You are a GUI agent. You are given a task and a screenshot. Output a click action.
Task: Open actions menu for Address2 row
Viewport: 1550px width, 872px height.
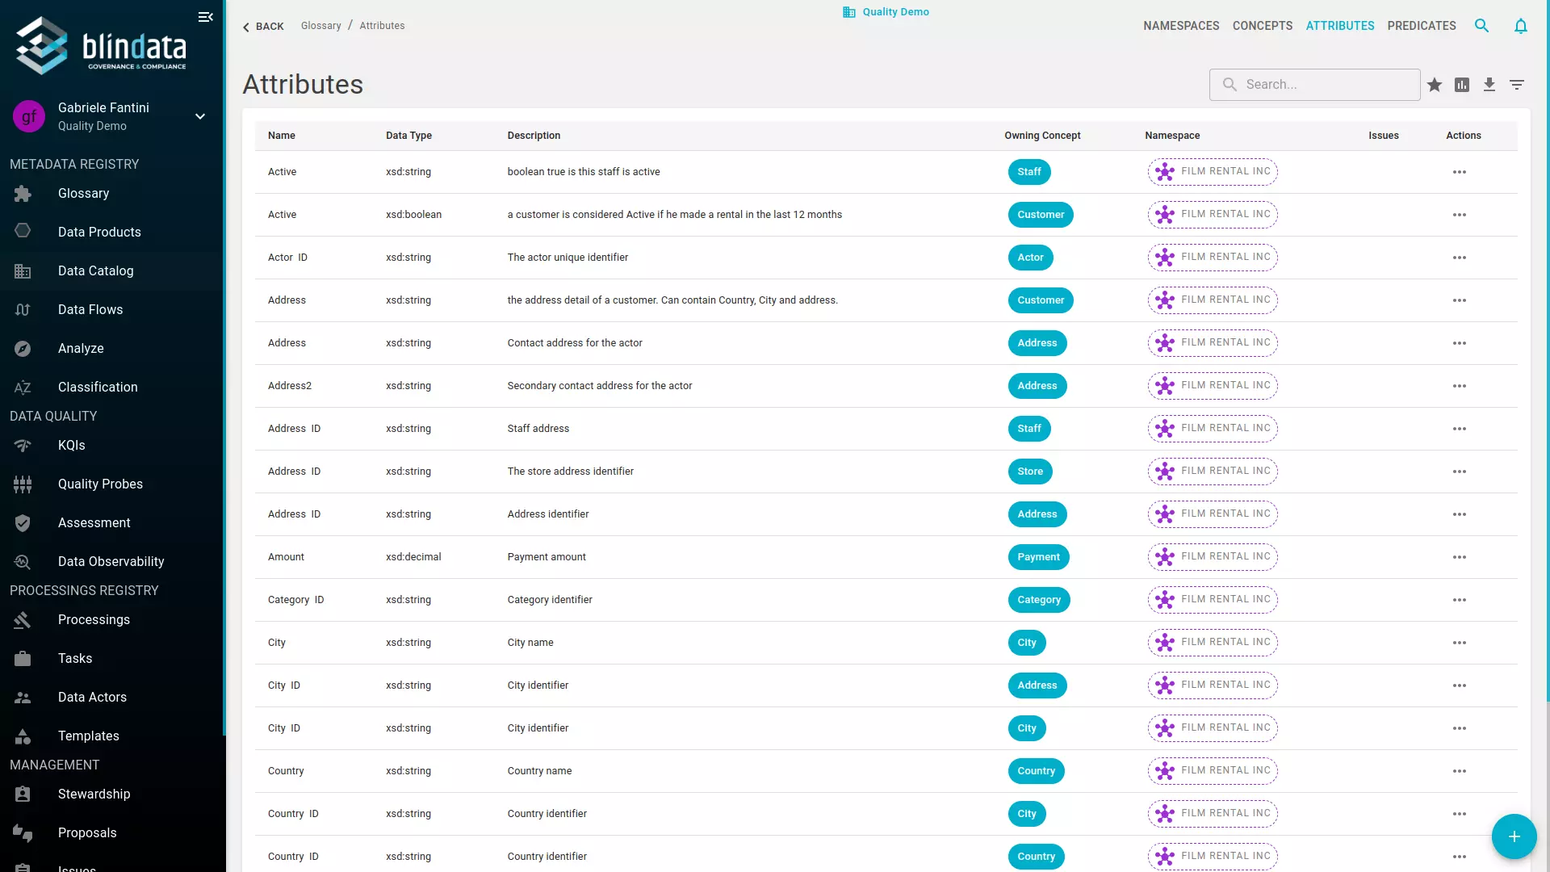pos(1460,386)
